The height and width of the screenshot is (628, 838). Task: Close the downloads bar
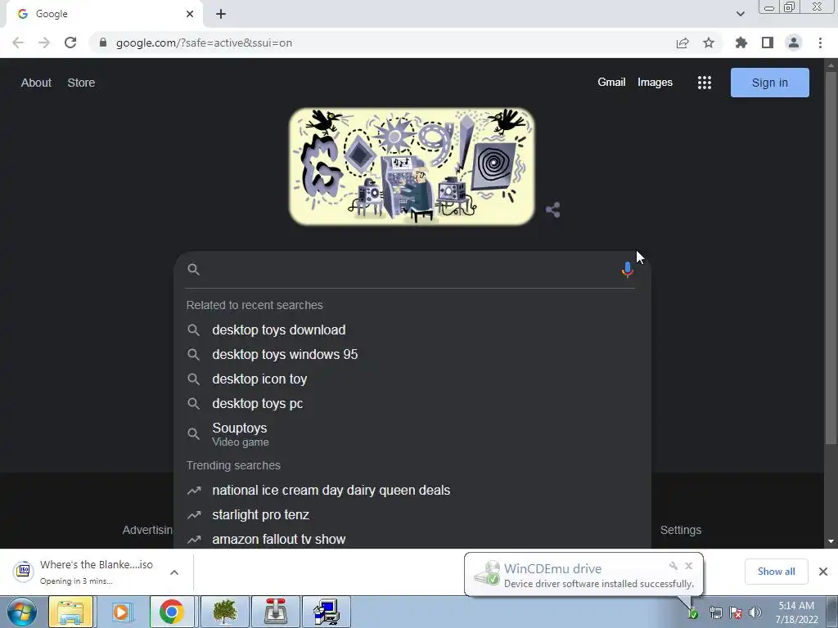823,572
